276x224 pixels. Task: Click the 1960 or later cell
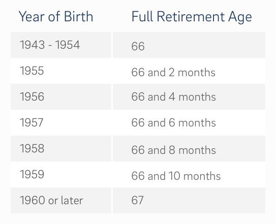61,201
